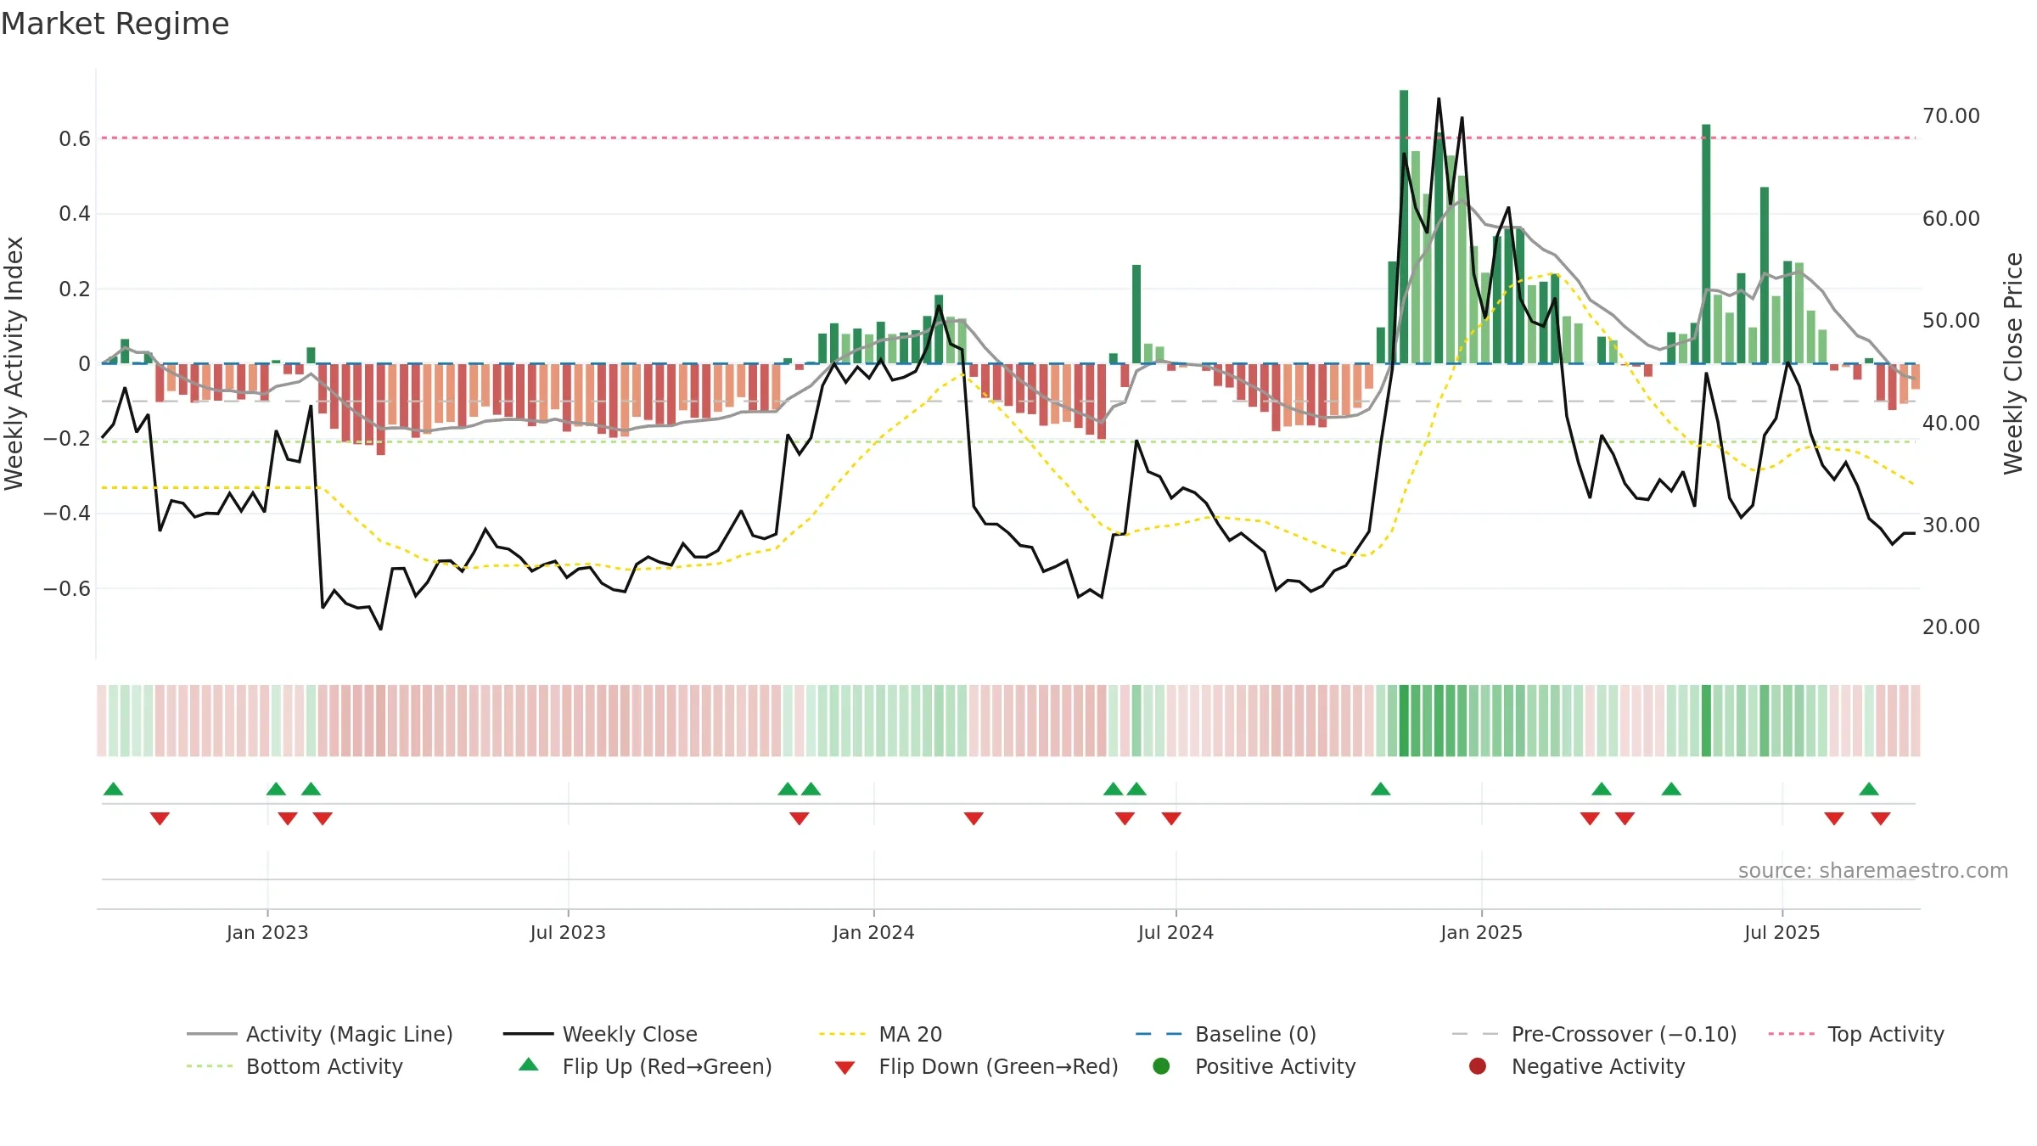Click the MA 20 legend entry
The image size is (2037, 1146).
880,1034
